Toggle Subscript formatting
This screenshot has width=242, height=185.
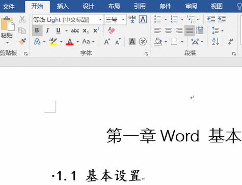tap(86, 30)
